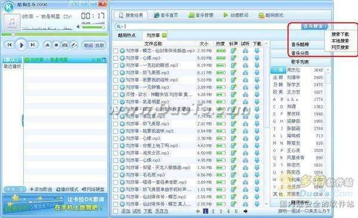Screen dimensions: 358x218
Task: Toggle the select-all checkbox beside 添加
Action: click(x=116, y=211)
